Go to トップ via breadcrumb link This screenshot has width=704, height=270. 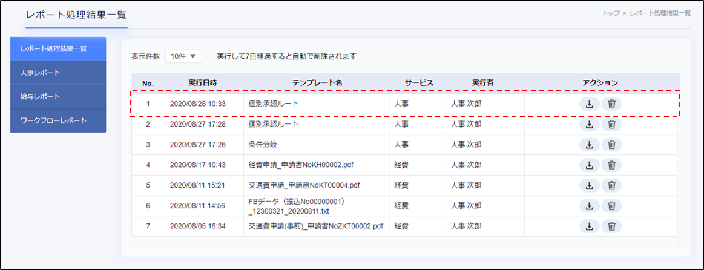(x=610, y=13)
